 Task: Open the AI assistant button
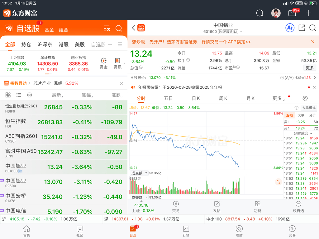coord(290,28)
